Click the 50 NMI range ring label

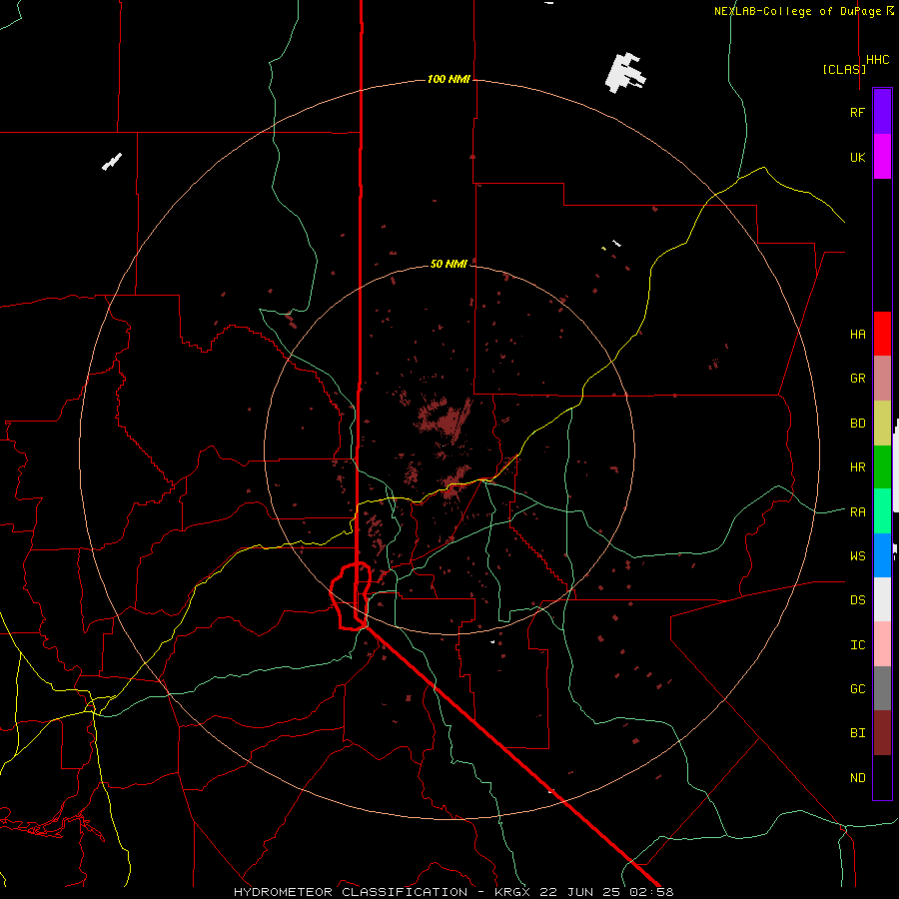449,264
